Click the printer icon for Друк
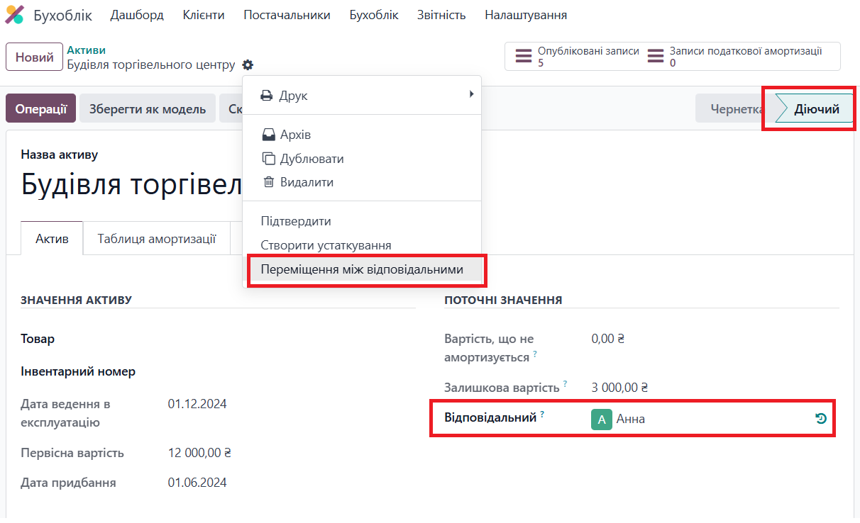 pyautogui.click(x=267, y=96)
